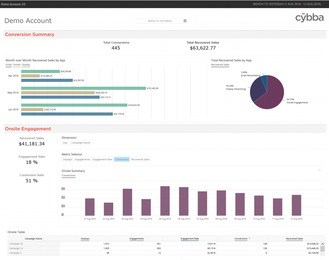Click the Onsite Recovered Sales value $41,181.34
This screenshot has height=260, width=329.
coord(32,144)
